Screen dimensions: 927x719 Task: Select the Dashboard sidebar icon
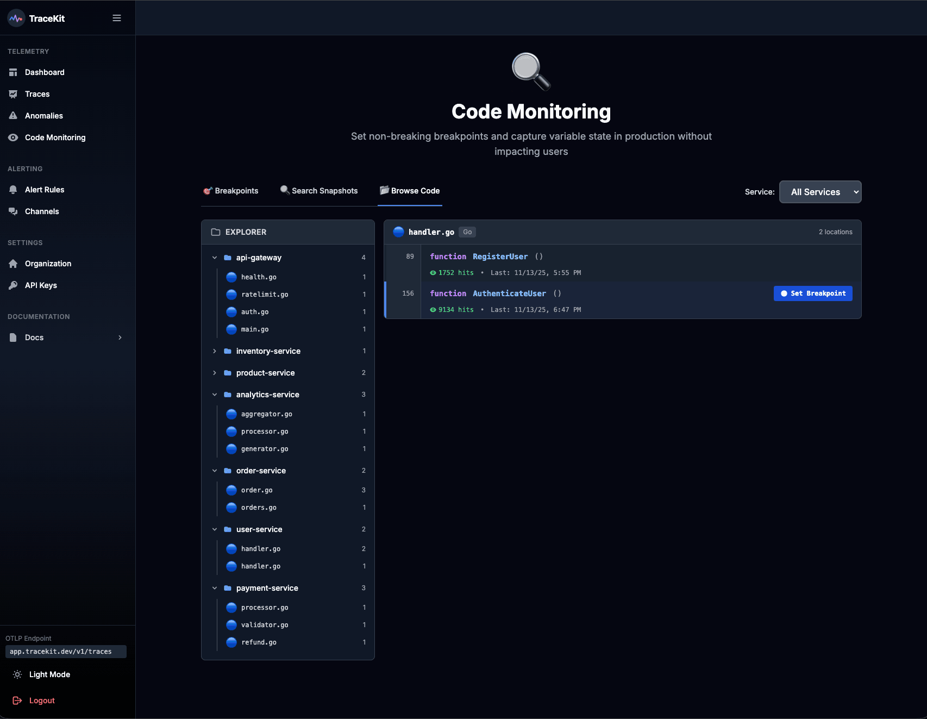14,72
